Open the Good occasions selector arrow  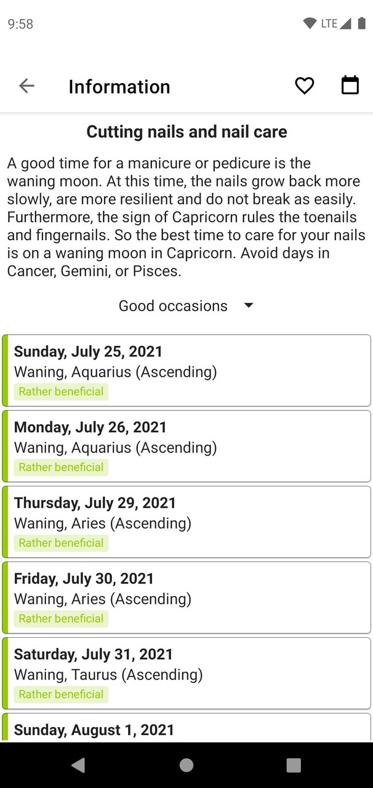coord(248,305)
